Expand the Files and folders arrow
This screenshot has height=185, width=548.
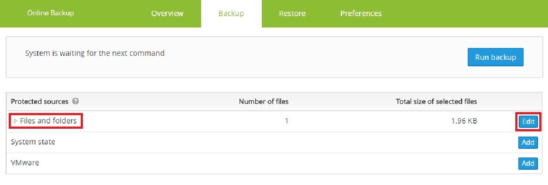[x=16, y=121]
